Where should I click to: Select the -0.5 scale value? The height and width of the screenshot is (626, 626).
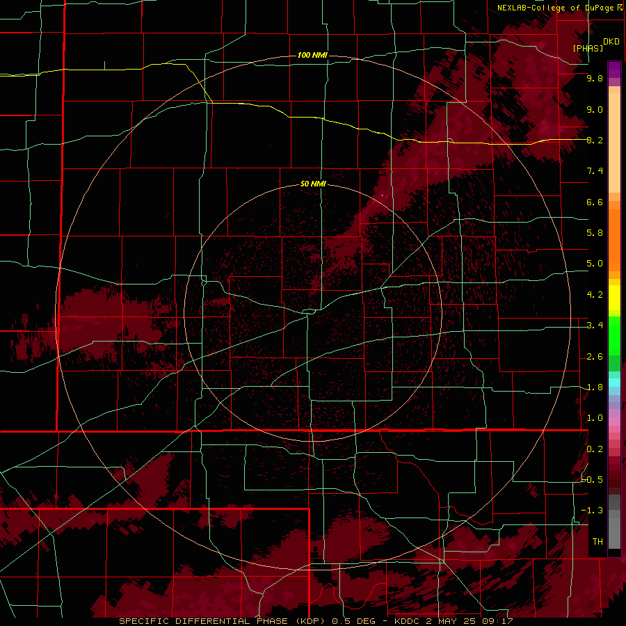click(x=593, y=480)
